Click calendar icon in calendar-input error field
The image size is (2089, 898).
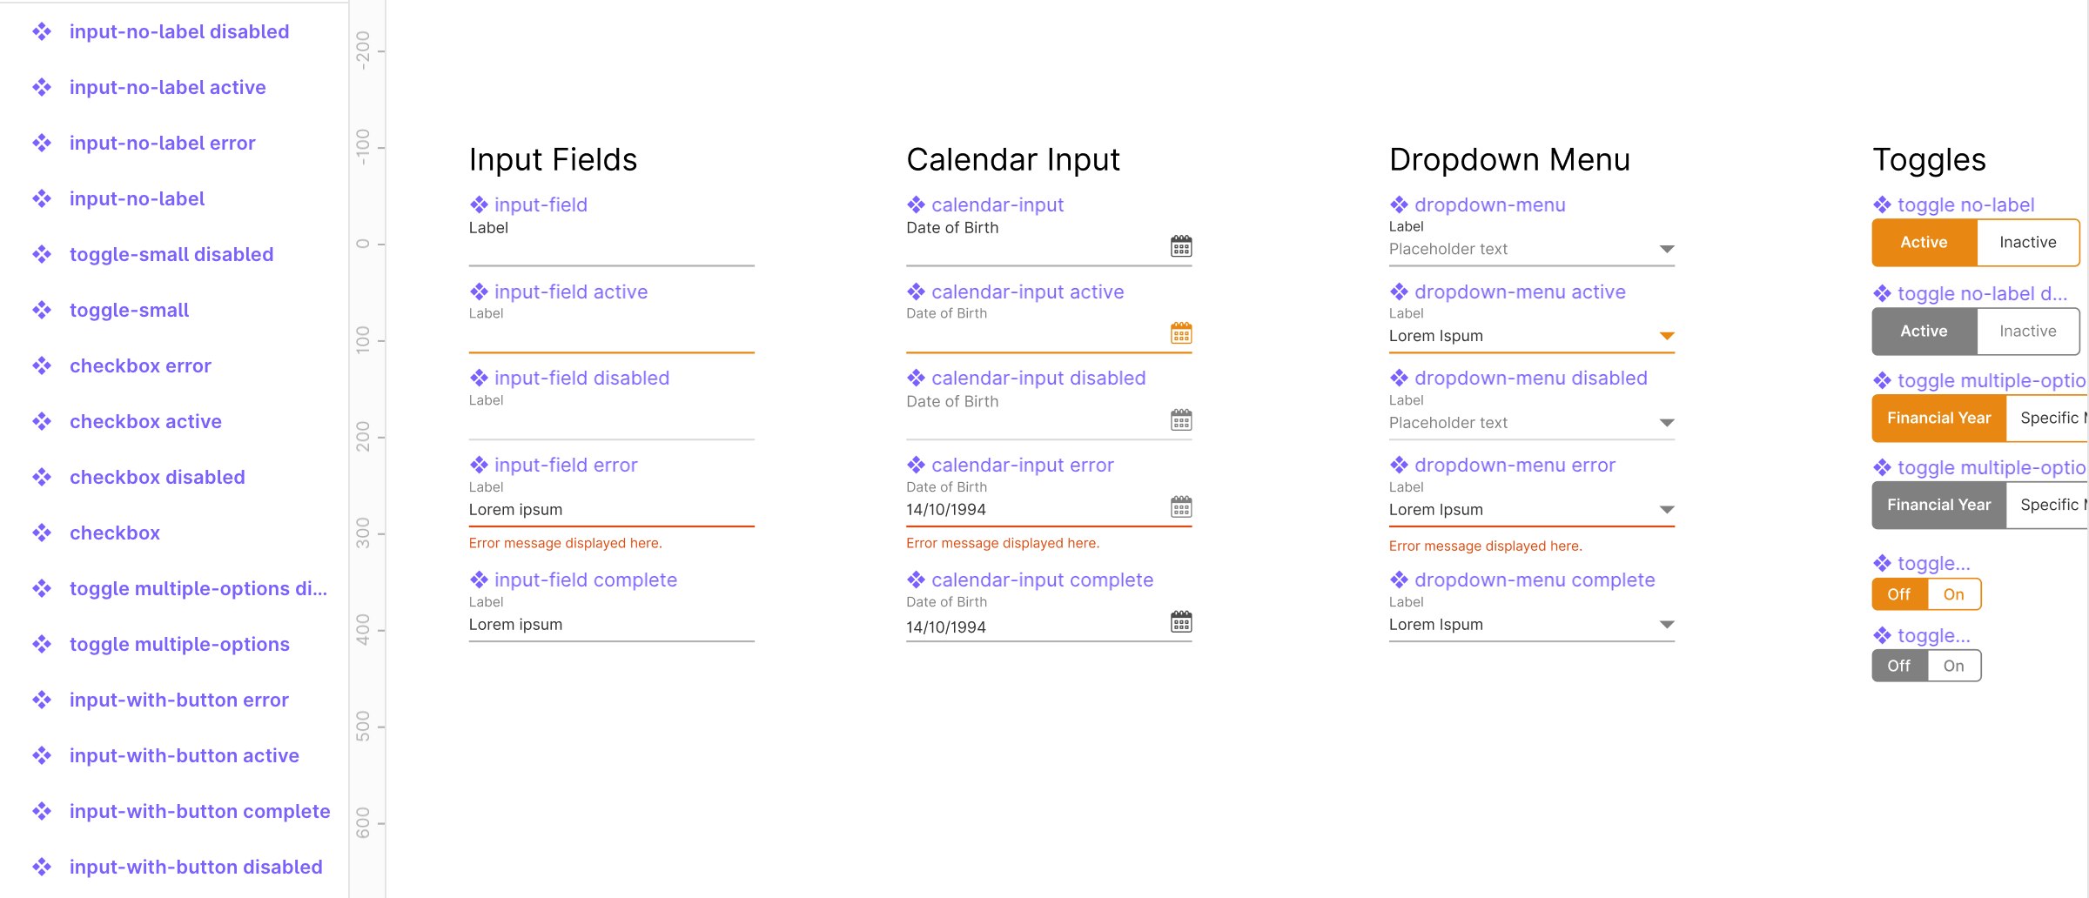pos(1180,507)
